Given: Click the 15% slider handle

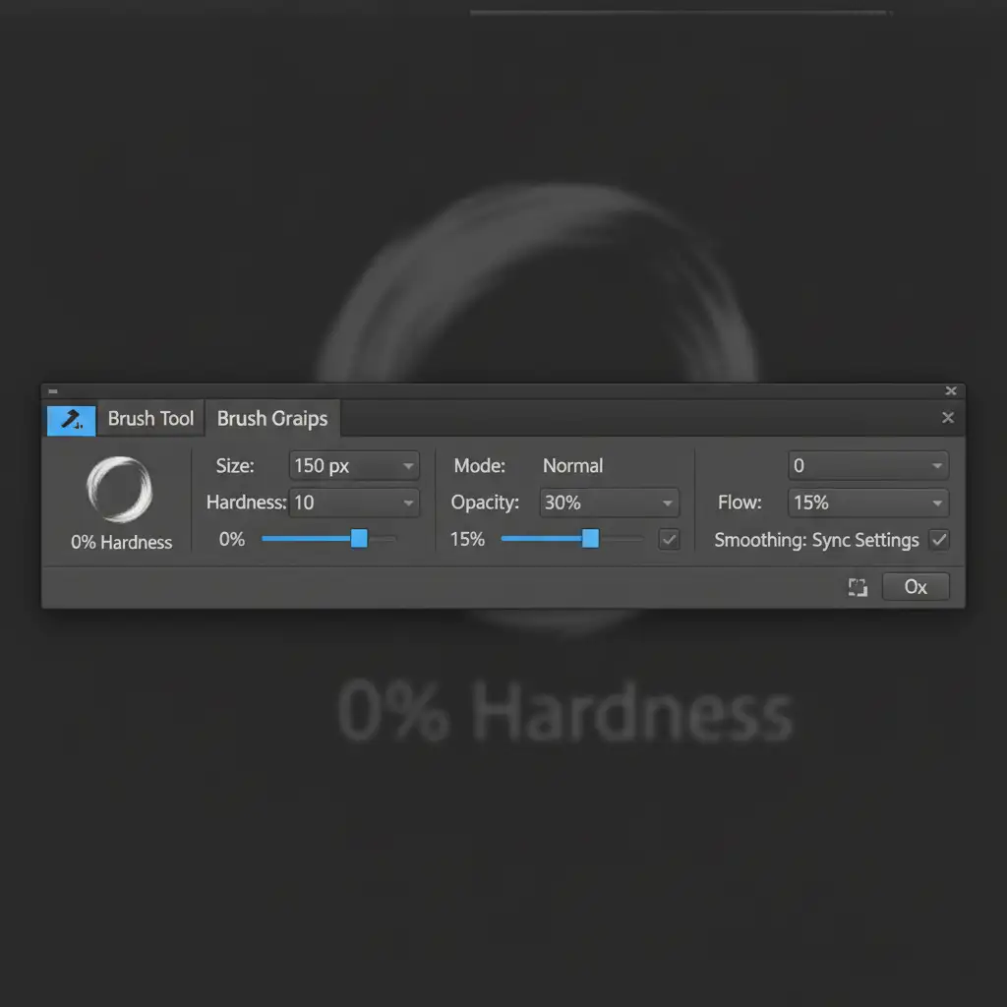Looking at the screenshot, I should (x=590, y=539).
